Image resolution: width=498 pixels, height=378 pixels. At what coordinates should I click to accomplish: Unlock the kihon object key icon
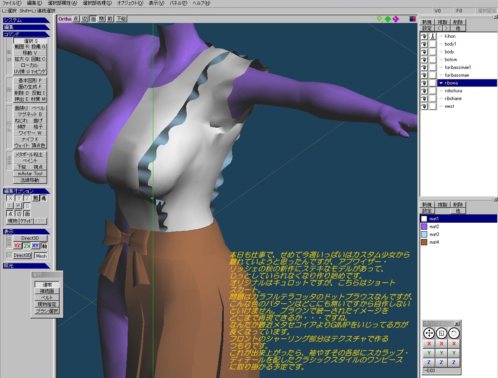[x=433, y=36]
